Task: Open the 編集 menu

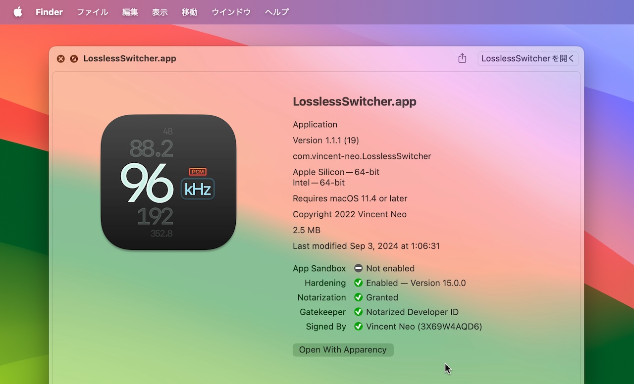Action: tap(130, 12)
